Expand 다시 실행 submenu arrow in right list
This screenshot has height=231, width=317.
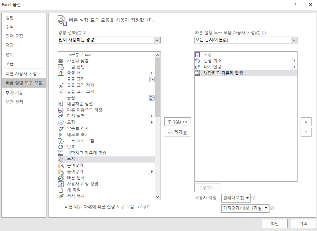(294, 67)
